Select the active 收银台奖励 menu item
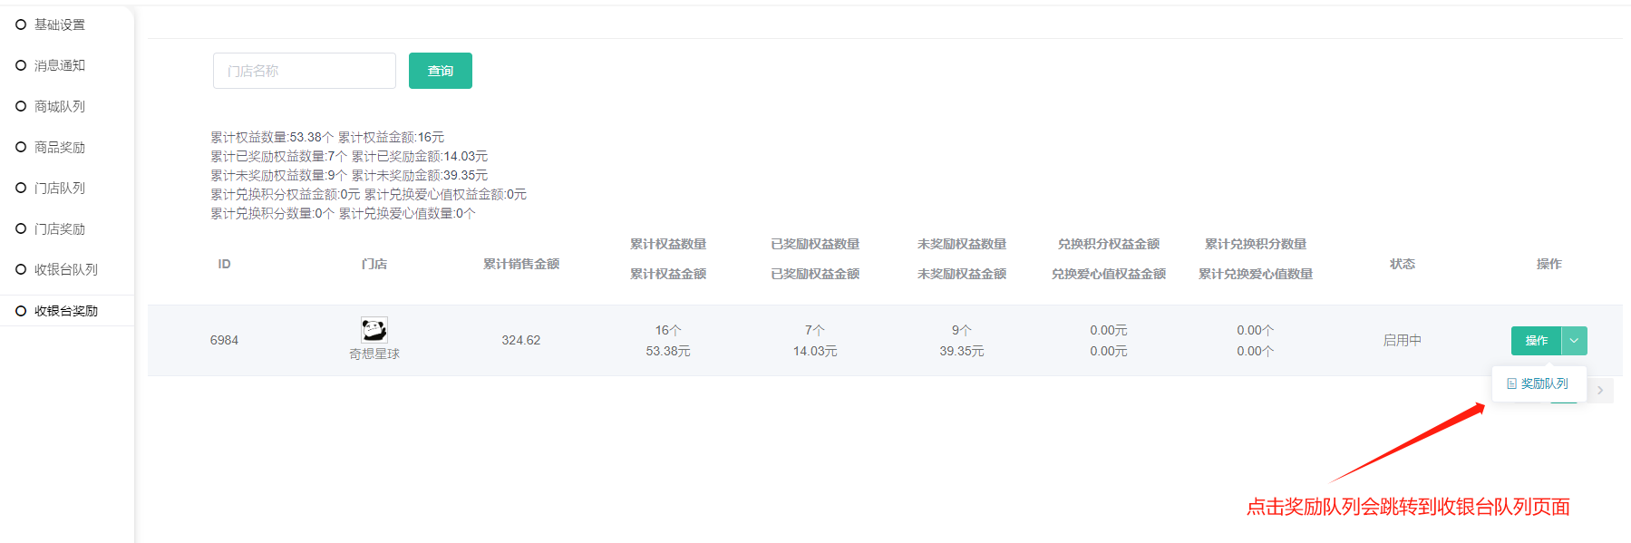This screenshot has height=543, width=1631. click(x=66, y=311)
